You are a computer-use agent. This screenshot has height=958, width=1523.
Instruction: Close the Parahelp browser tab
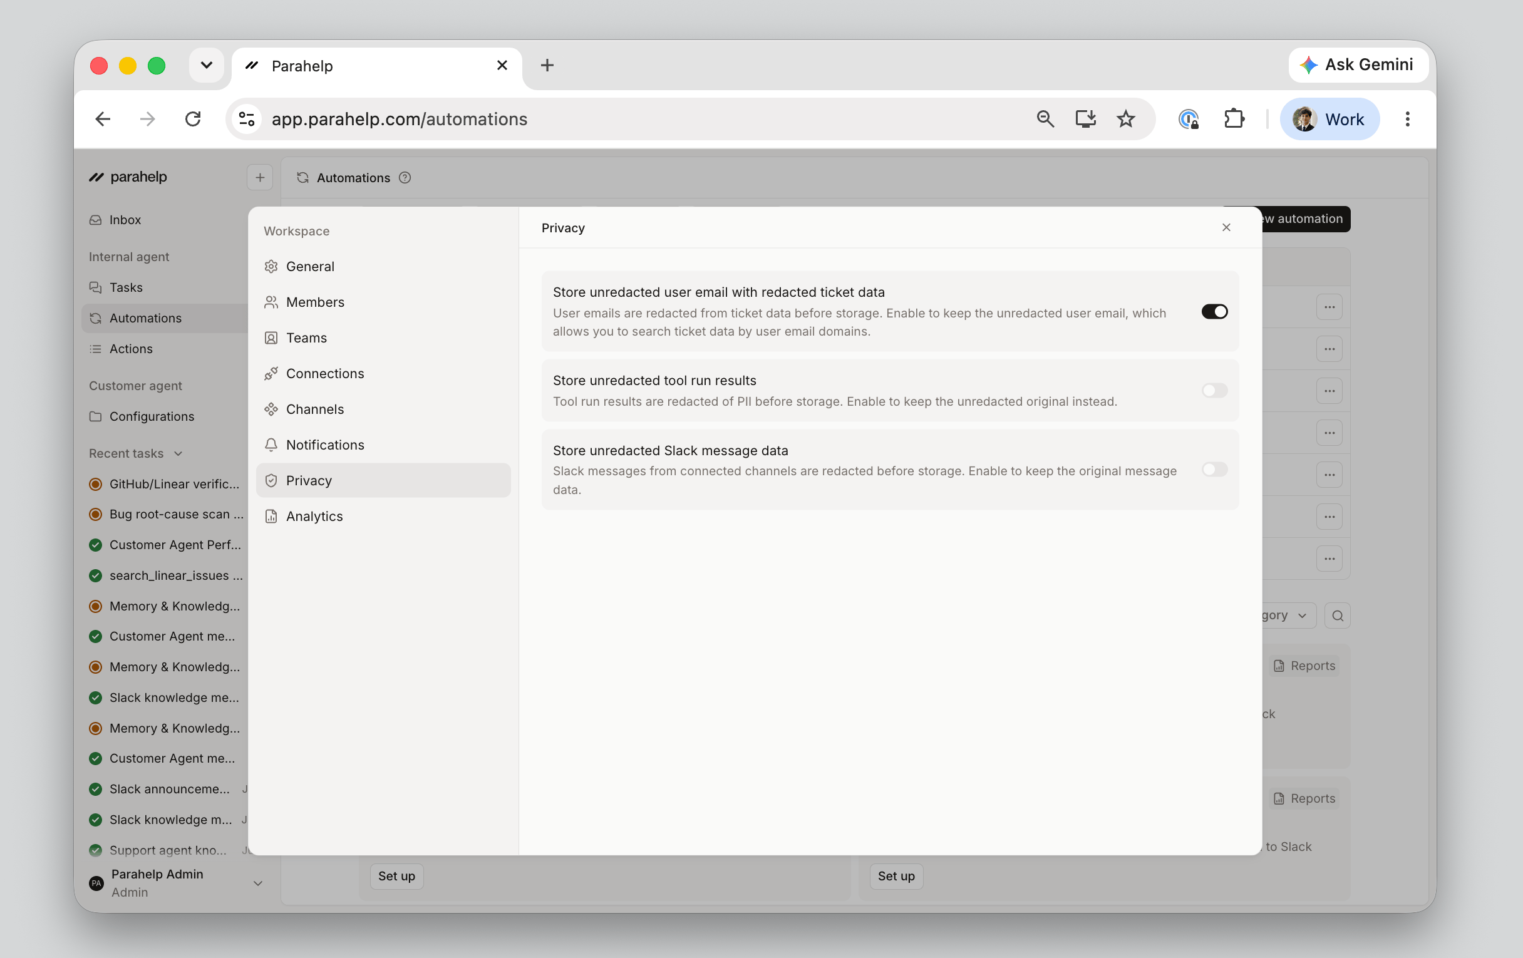502,65
